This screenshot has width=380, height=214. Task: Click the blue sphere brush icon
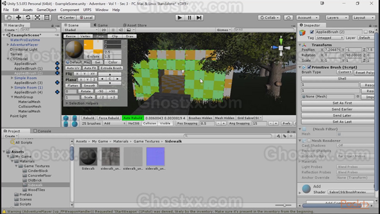pos(75,124)
